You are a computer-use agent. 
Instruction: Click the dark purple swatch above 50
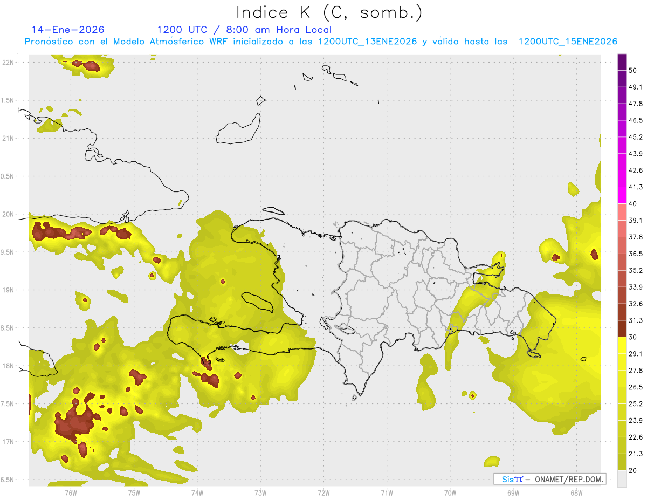tap(622, 63)
